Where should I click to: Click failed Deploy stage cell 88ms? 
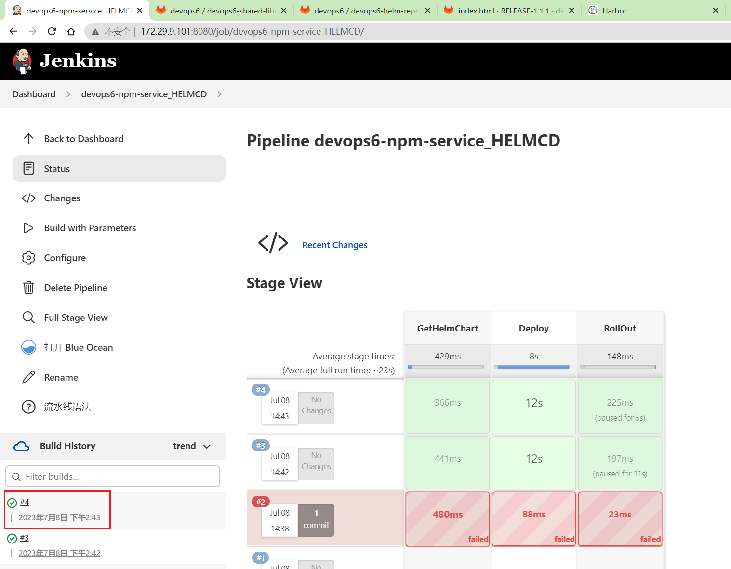[534, 519]
